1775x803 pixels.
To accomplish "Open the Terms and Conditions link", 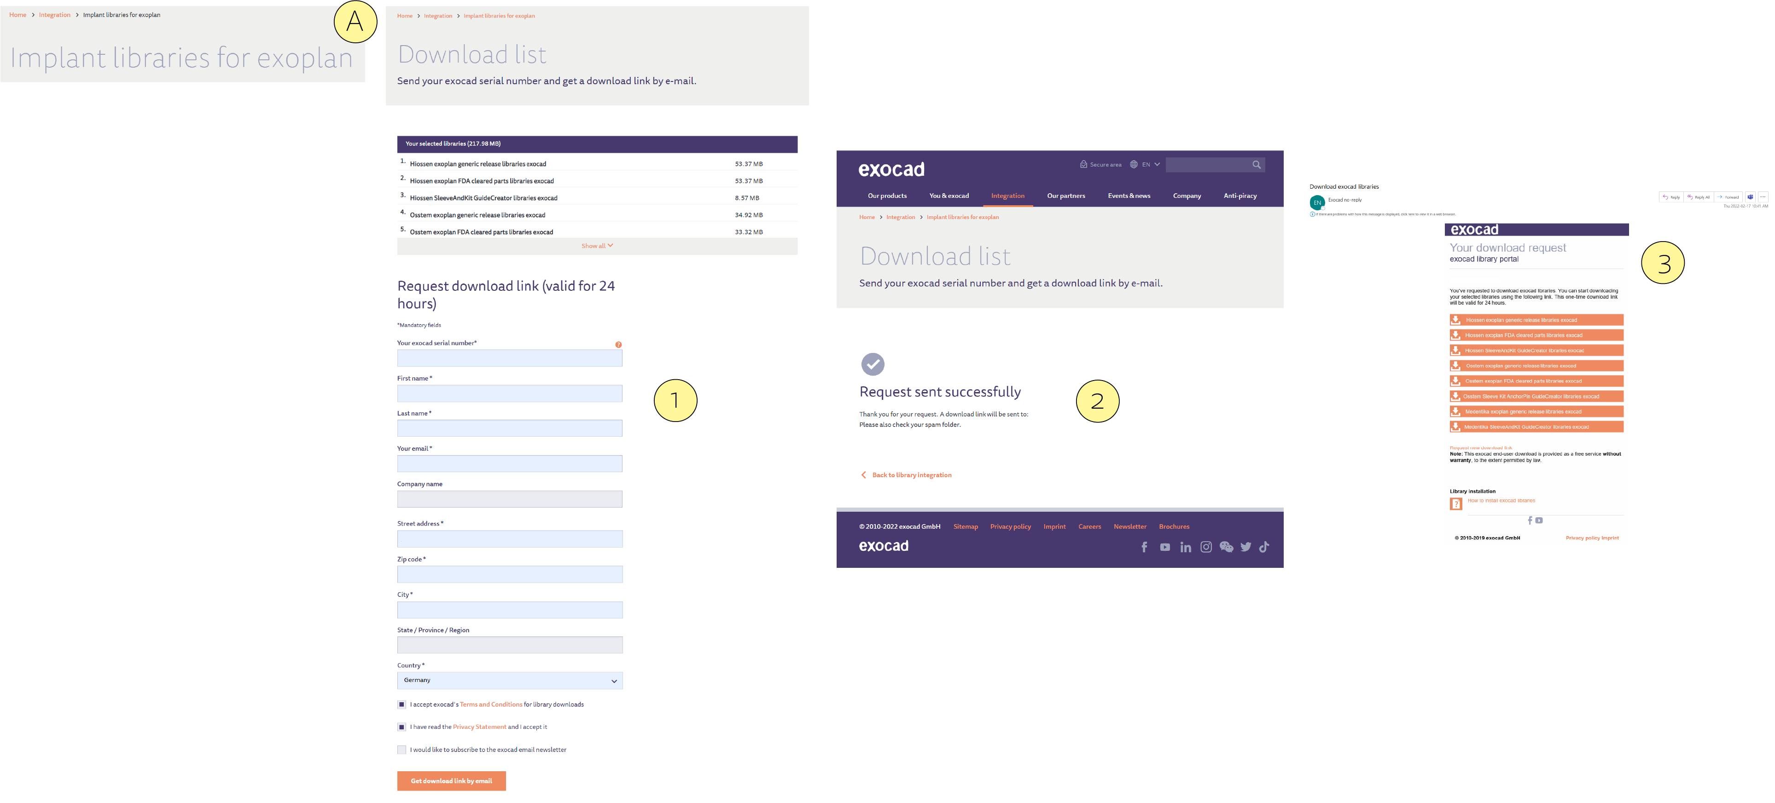I will coord(491,705).
